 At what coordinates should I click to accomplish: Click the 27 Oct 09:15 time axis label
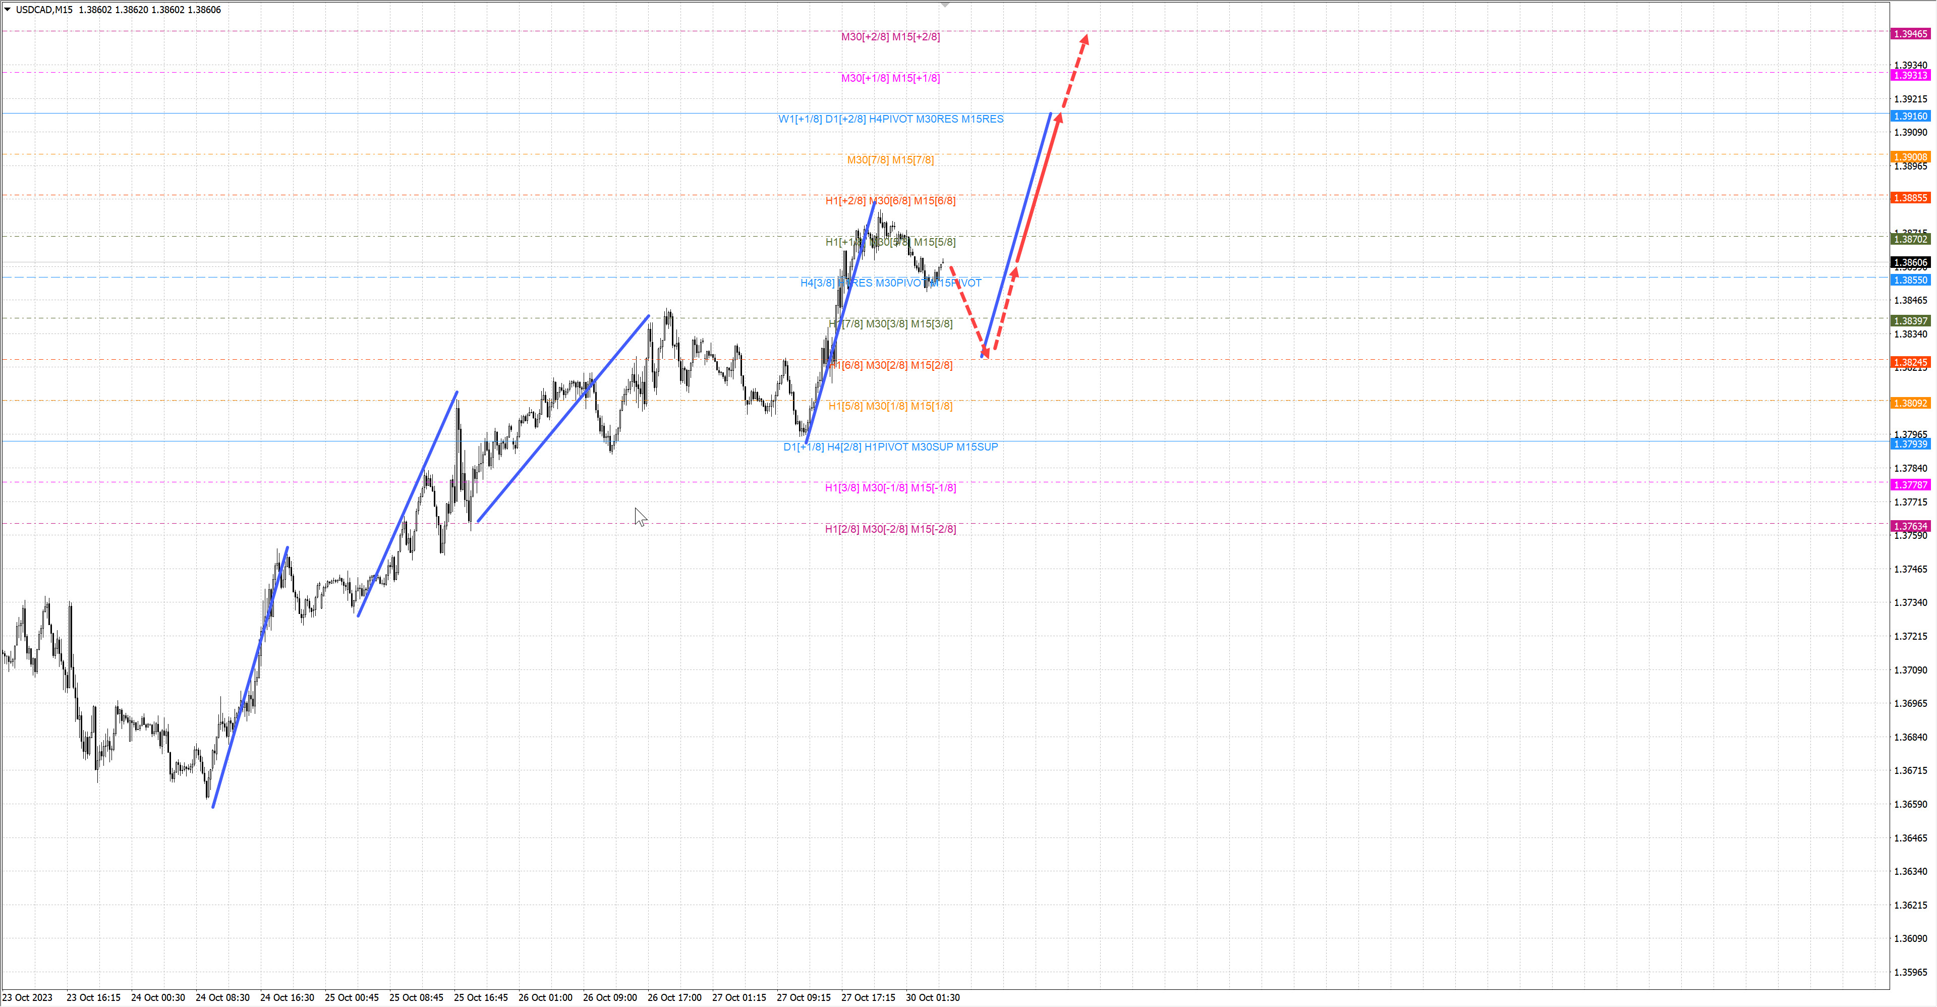click(x=803, y=997)
